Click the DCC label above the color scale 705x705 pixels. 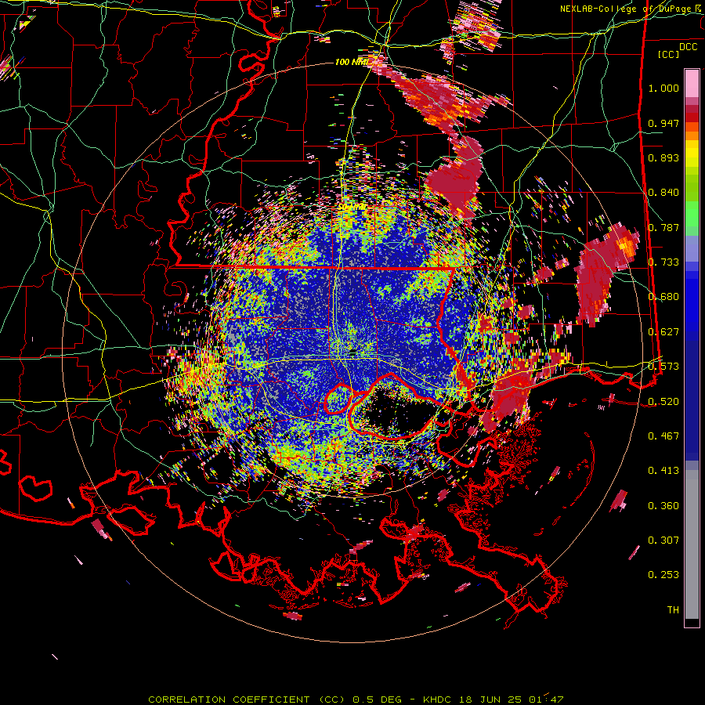[x=688, y=47]
